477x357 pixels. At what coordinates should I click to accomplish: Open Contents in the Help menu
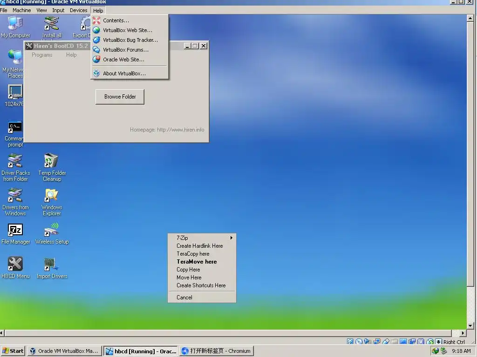pyautogui.click(x=129, y=20)
